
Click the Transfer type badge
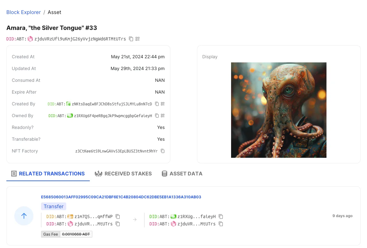[x=53, y=206]
